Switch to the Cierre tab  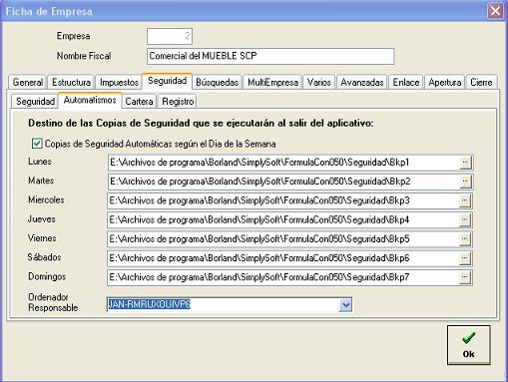click(481, 82)
